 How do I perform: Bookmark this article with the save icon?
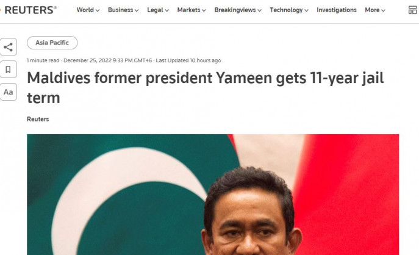(x=8, y=70)
